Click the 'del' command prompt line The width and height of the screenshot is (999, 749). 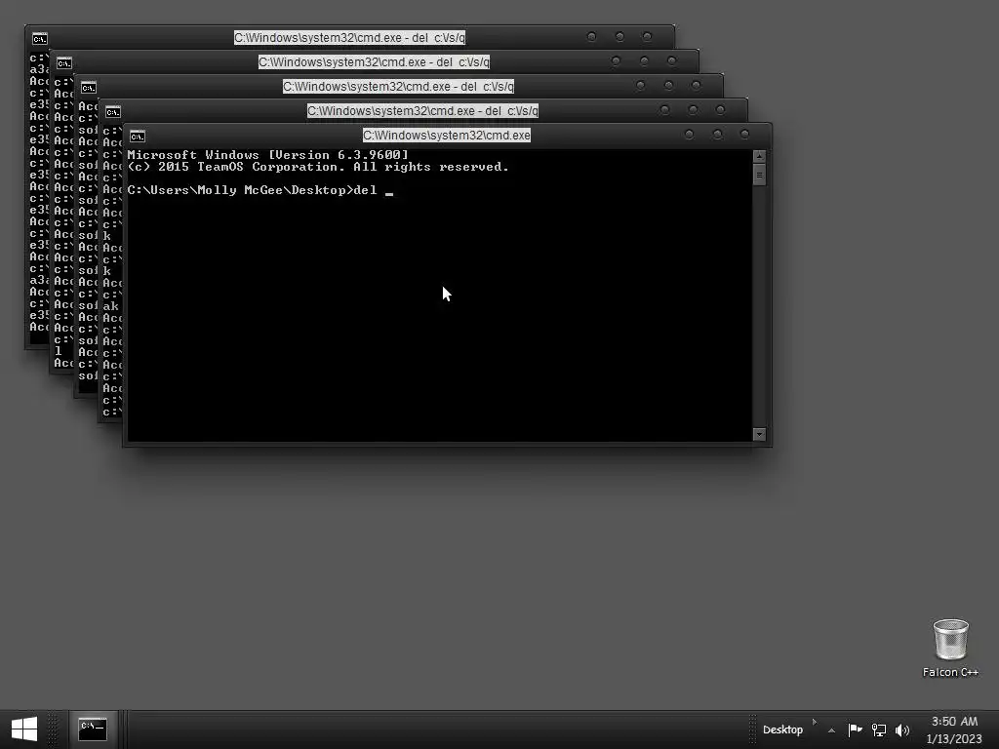[x=260, y=190]
